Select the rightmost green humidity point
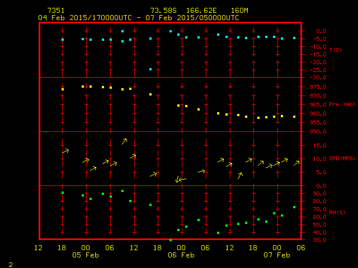This screenshot has width=358, height=268. [294, 207]
